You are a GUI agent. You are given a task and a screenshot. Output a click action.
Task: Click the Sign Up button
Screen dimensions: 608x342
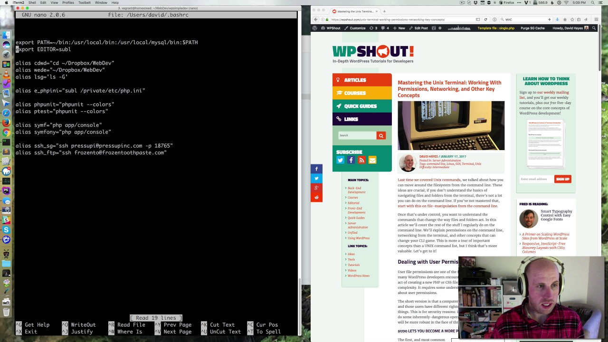coord(562,179)
